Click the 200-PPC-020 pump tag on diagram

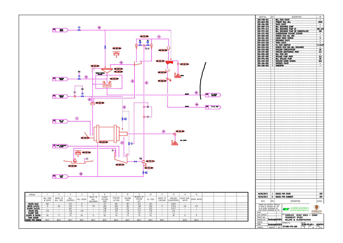149,168
